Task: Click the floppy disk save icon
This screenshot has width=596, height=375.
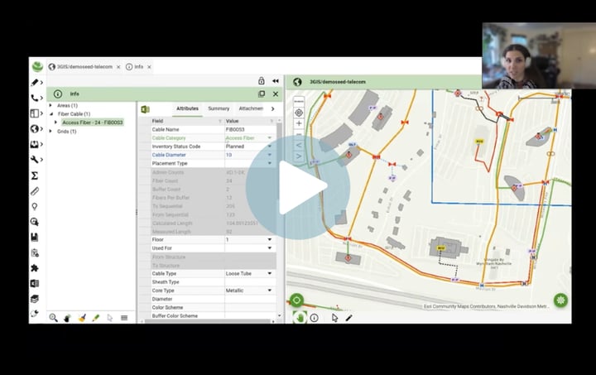Action: point(35,238)
